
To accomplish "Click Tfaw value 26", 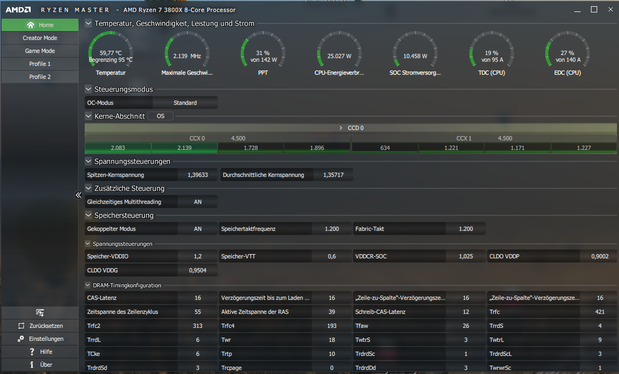I will pos(466,326).
